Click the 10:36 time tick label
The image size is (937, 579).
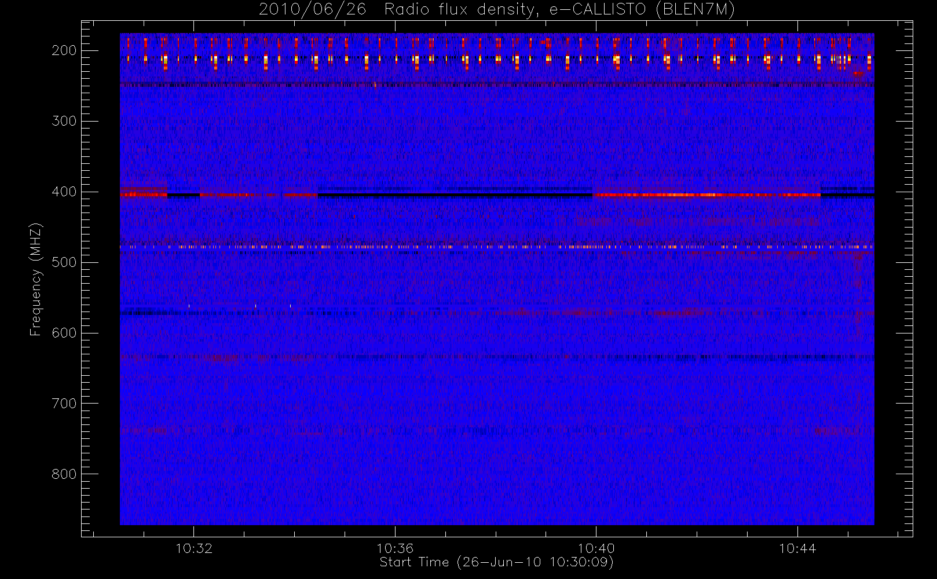pos(395,548)
